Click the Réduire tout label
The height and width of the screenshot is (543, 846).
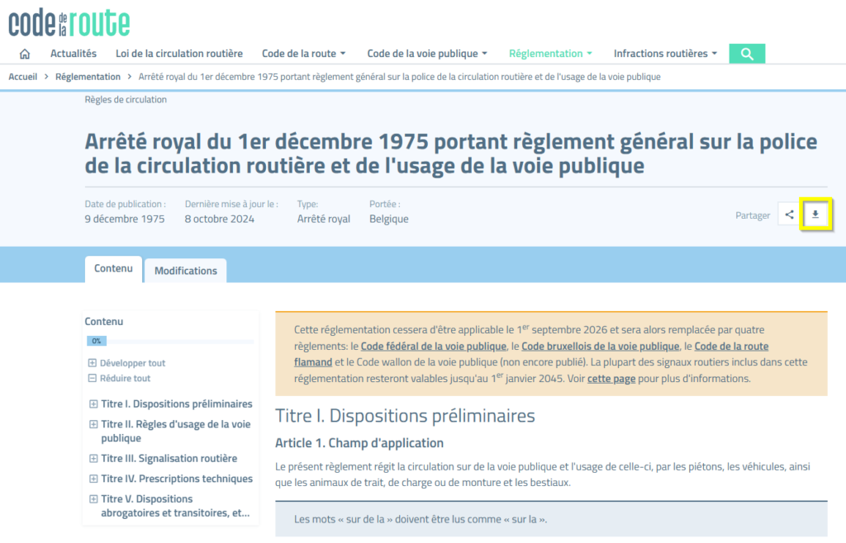[x=126, y=378]
